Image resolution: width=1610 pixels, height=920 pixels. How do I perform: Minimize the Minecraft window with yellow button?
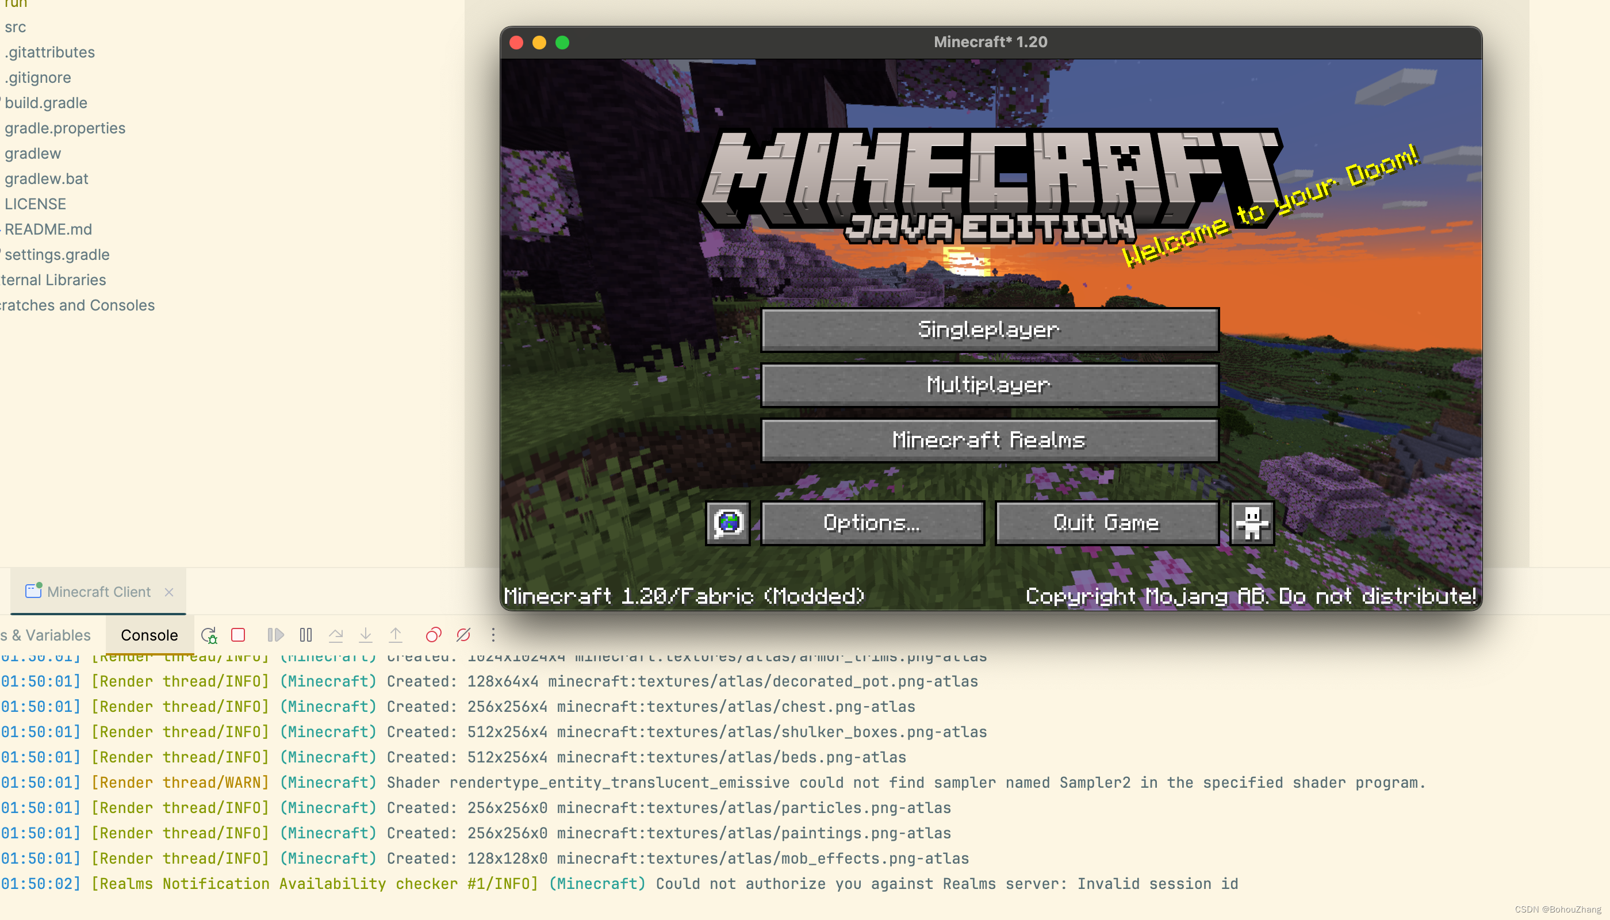click(x=539, y=43)
